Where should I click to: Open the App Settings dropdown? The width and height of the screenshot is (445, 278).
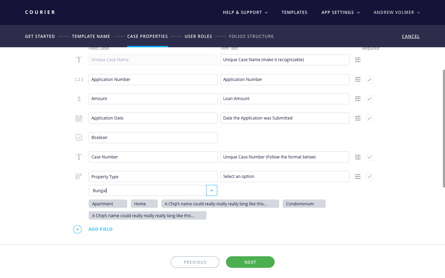tap(340, 13)
